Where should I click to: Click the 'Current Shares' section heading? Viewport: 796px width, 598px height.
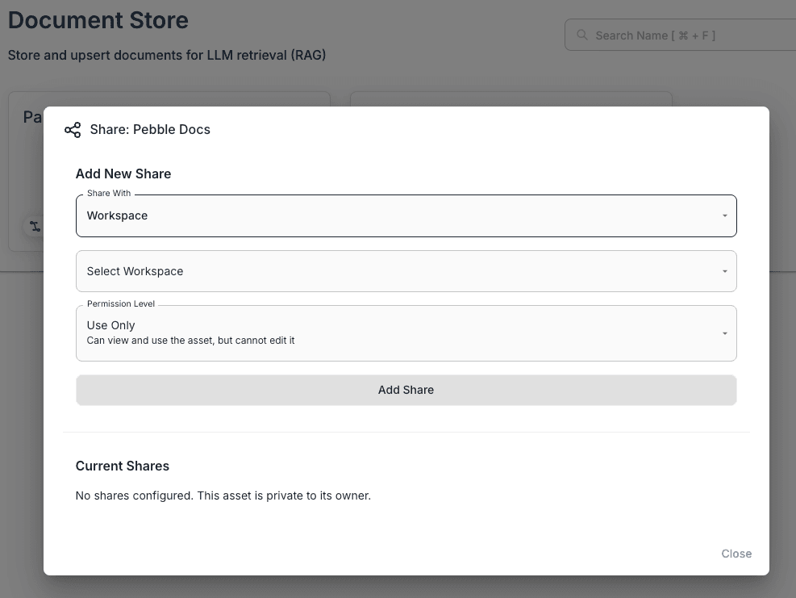(122, 466)
